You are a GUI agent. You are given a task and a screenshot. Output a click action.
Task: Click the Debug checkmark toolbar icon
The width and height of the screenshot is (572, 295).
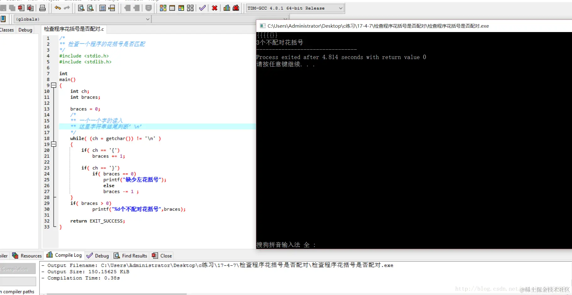coord(203,8)
